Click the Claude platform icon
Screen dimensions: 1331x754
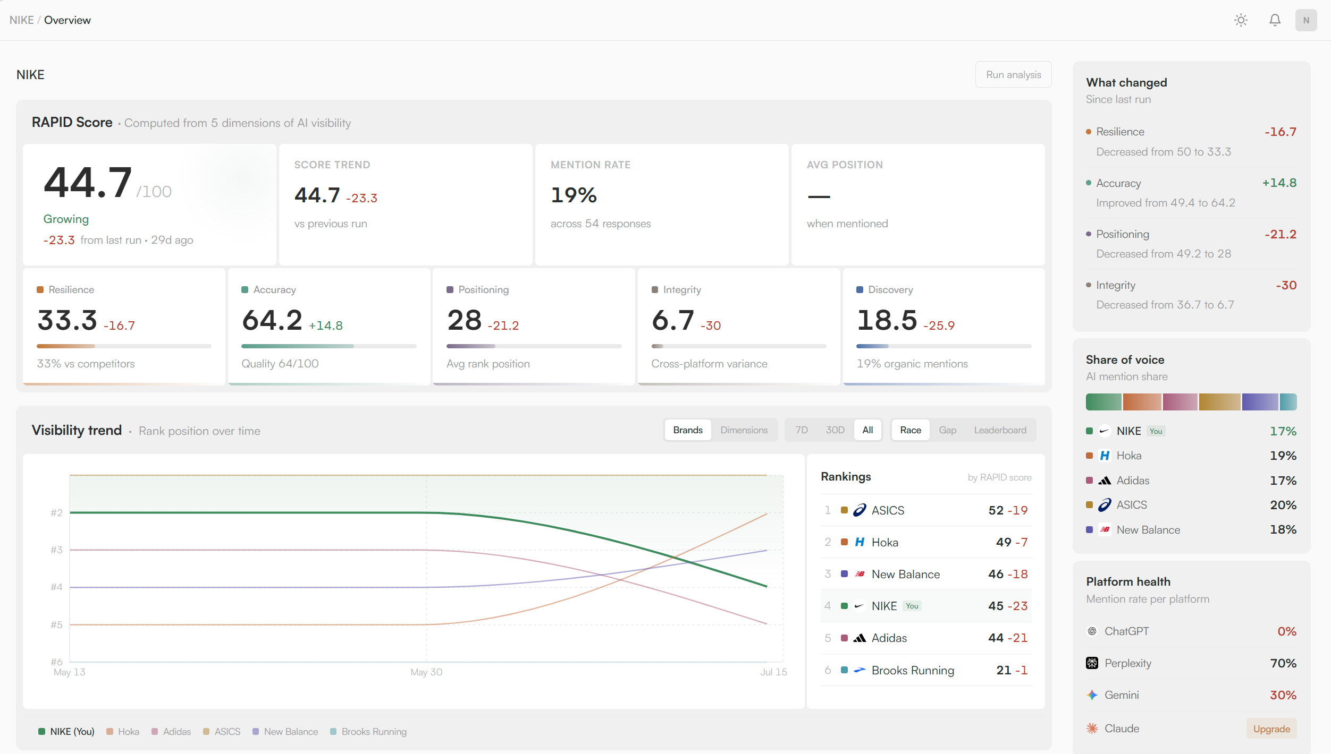pos(1092,729)
